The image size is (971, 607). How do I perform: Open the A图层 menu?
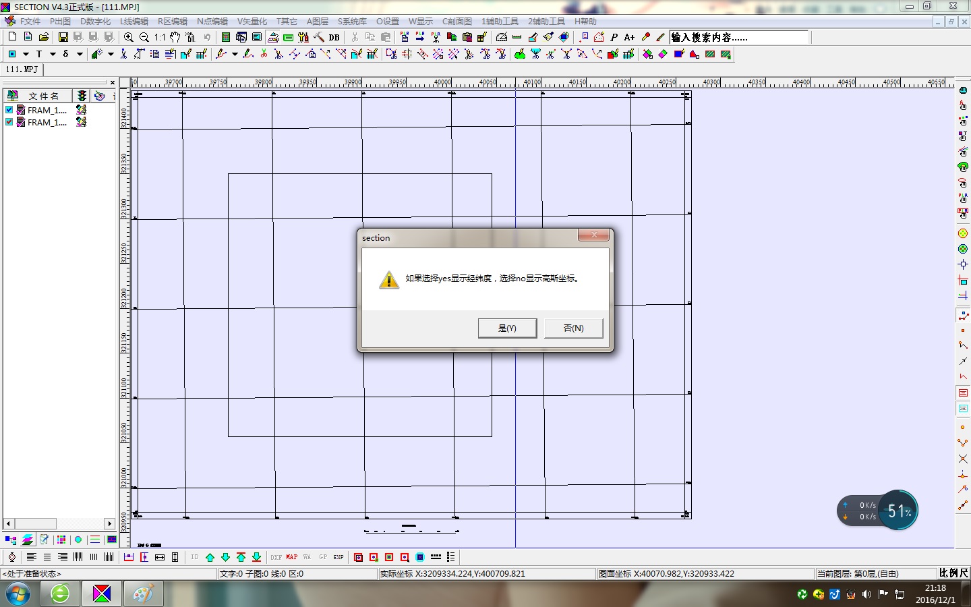coord(317,22)
